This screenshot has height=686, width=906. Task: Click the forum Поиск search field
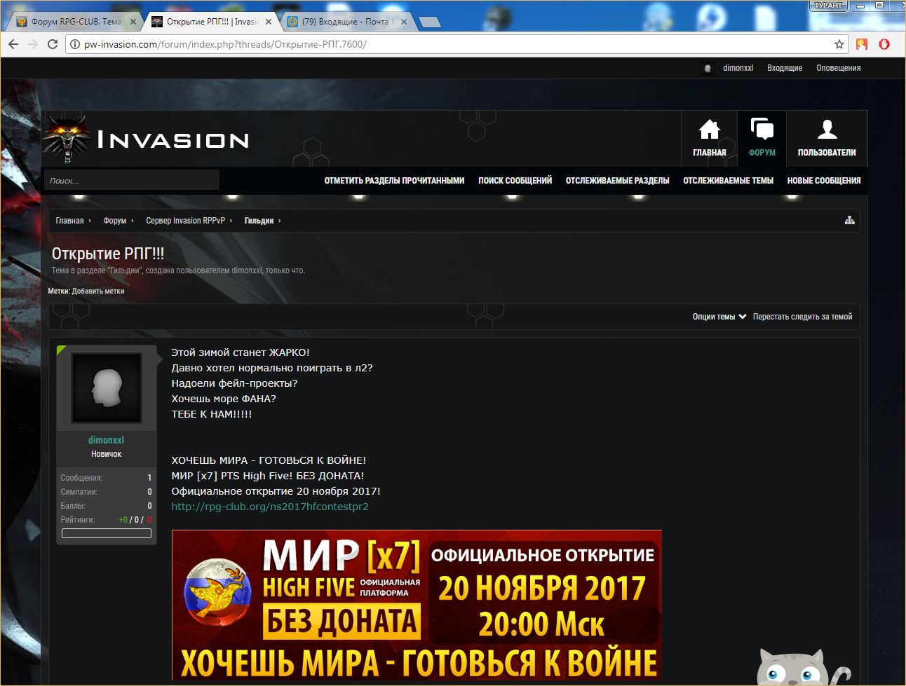pos(132,181)
